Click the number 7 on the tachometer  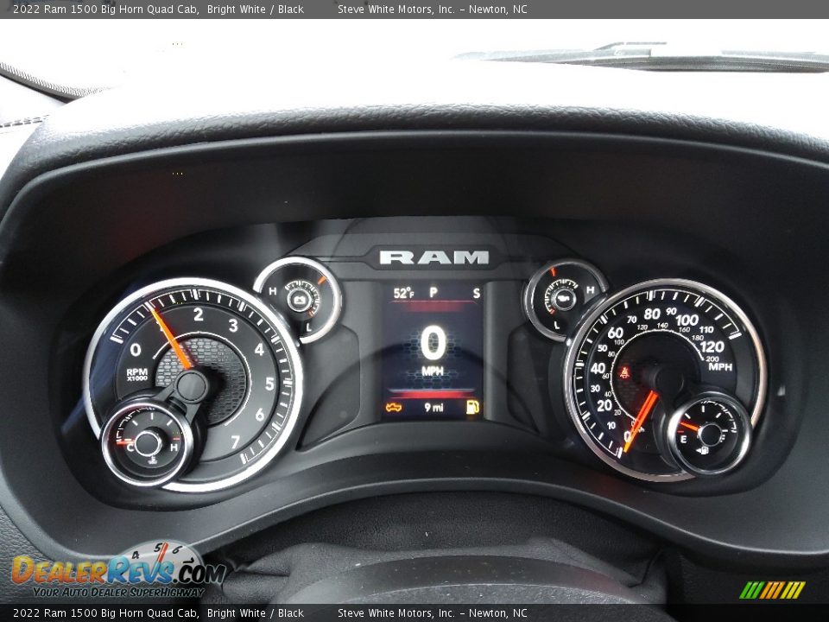click(x=235, y=441)
